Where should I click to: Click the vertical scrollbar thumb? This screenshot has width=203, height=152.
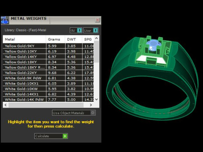click(x=96, y=52)
